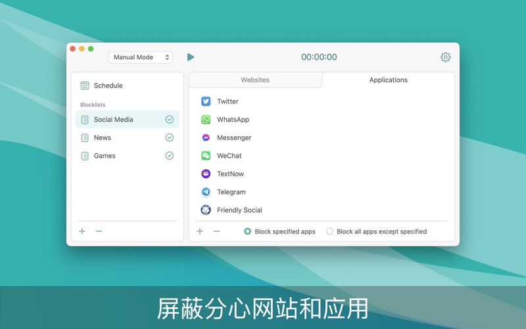The height and width of the screenshot is (329, 526).
Task: Click the Social Media list icon
Action: (85, 120)
